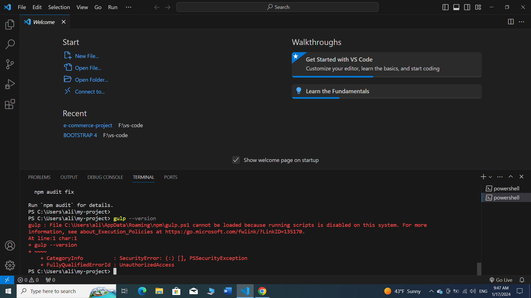Open the Run and Debug view
The height and width of the screenshot is (298, 531).
tap(10, 84)
